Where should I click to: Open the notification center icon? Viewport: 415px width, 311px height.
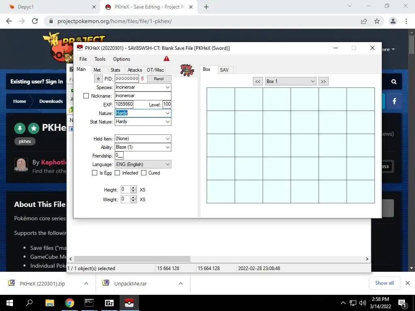click(402, 303)
